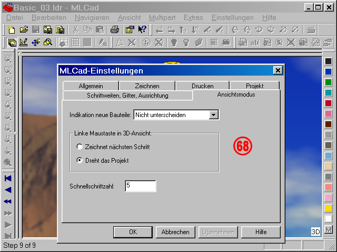Pick the white color swatch
The width and height of the screenshot is (337, 252).
click(328, 219)
